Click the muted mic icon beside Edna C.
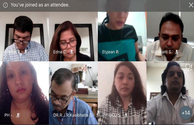The width and height of the screenshot is (194, 125). (72, 52)
